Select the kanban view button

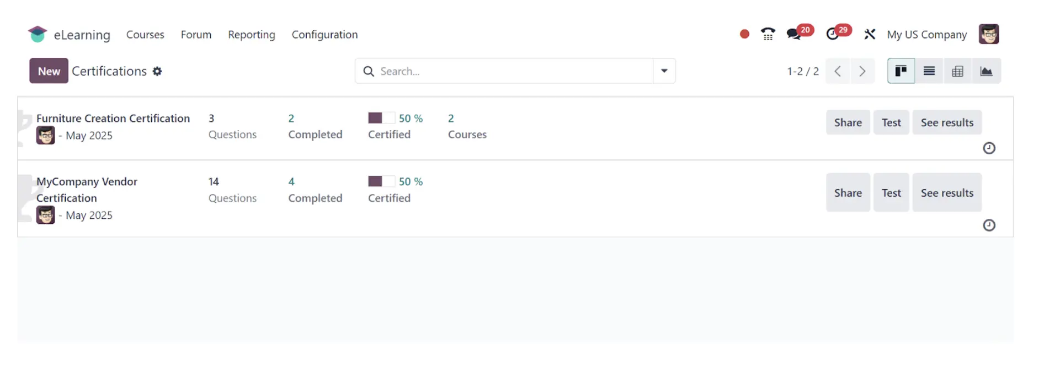click(x=901, y=71)
